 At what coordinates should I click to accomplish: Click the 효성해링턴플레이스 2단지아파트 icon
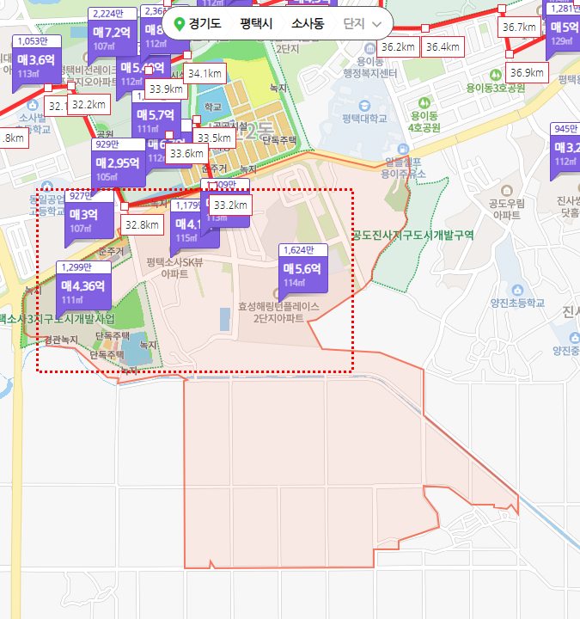pos(276,294)
